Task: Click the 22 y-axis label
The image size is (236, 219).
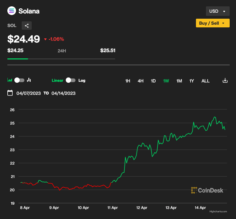Action: click(x=12, y=163)
